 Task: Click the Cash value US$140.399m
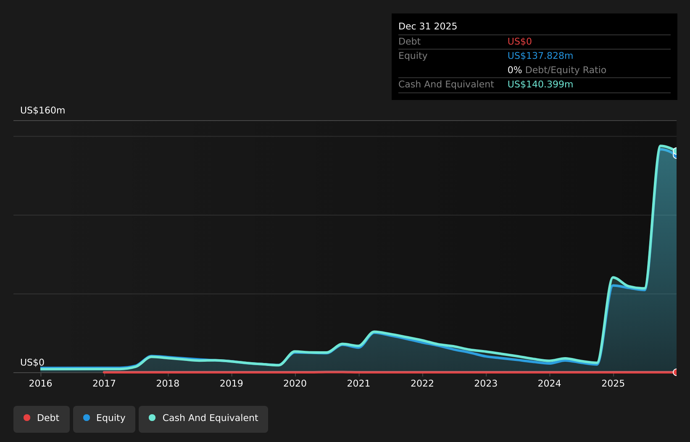[x=540, y=84]
